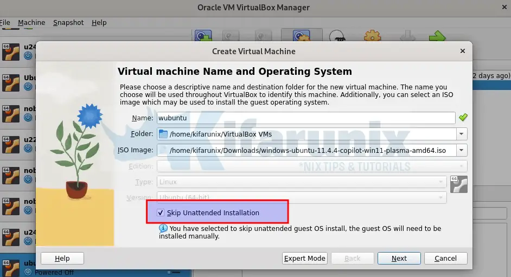The height and width of the screenshot is (277, 511).
Task: Close the Oracle VM VirtualBox Manager window
Action: 504,7
